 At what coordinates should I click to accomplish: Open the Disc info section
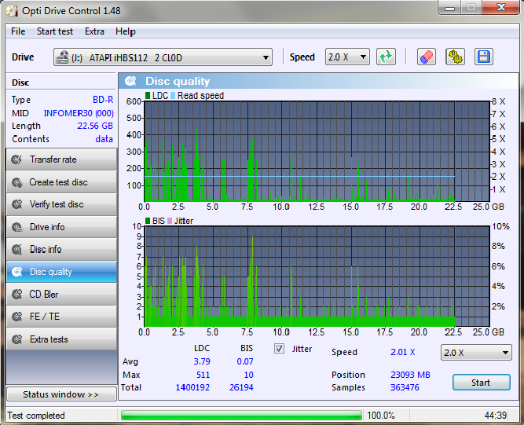[x=61, y=250]
